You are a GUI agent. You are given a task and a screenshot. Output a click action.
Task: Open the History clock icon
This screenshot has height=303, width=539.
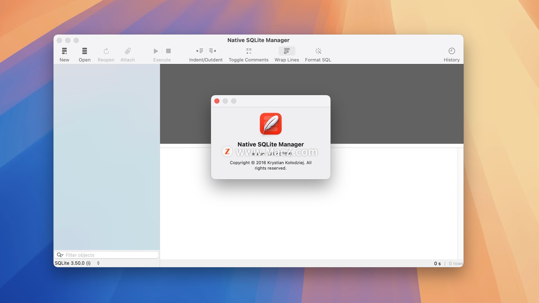click(452, 51)
